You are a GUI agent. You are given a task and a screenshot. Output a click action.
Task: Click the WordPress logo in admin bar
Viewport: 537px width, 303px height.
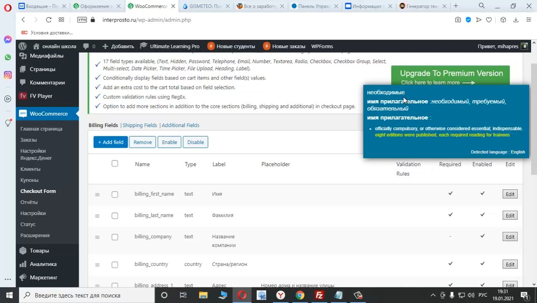click(23, 46)
